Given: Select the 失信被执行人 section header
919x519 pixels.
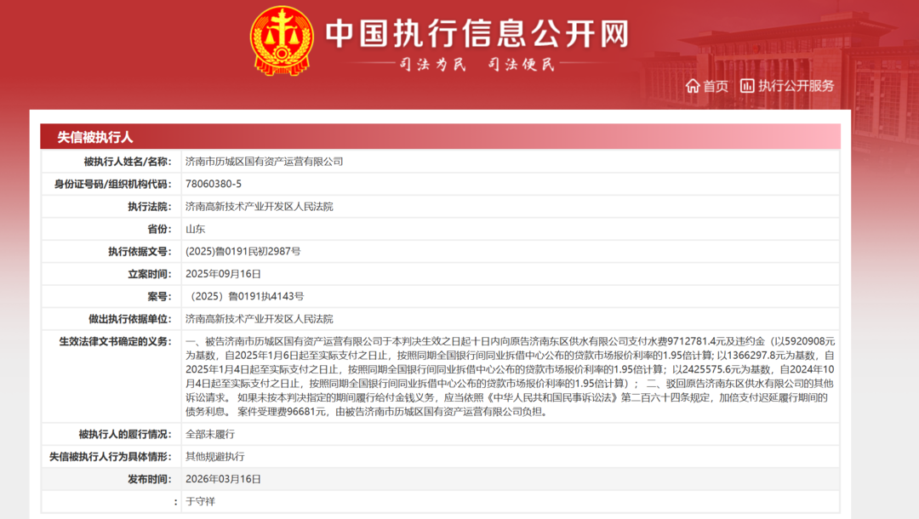Looking at the screenshot, I should (95, 137).
